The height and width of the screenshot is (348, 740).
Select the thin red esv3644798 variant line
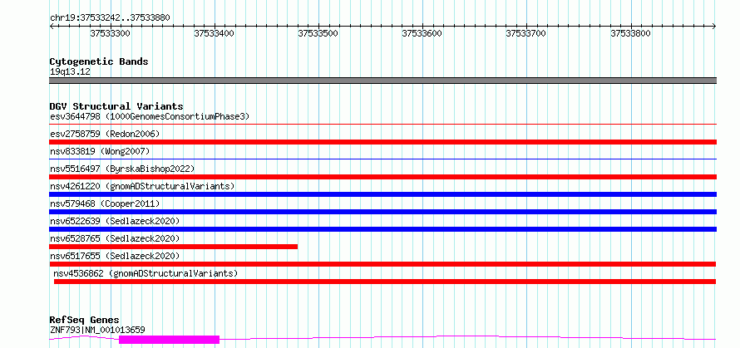pyautogui.click(x=382, y=125)
